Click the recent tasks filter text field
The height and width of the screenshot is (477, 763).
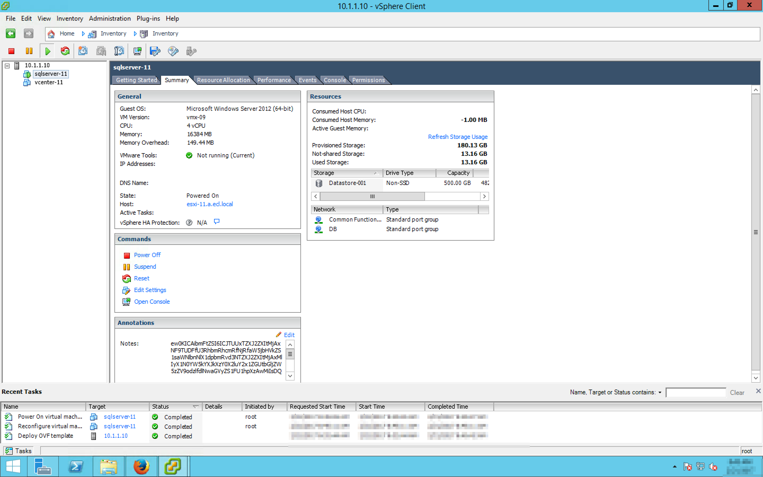click(x=695, y=392)
